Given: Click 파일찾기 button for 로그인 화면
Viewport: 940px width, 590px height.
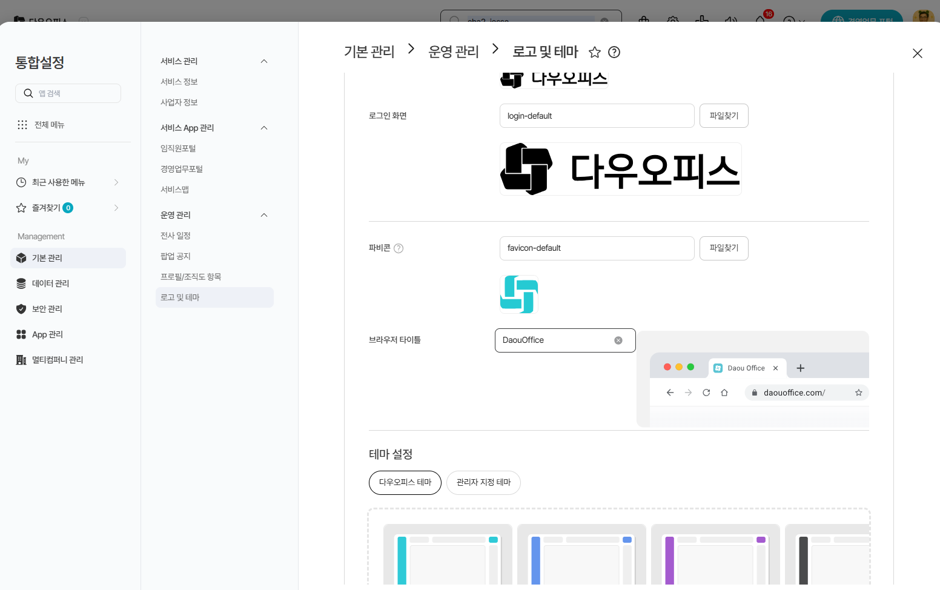Looking at the screenshot, I should tap(724, 116).
